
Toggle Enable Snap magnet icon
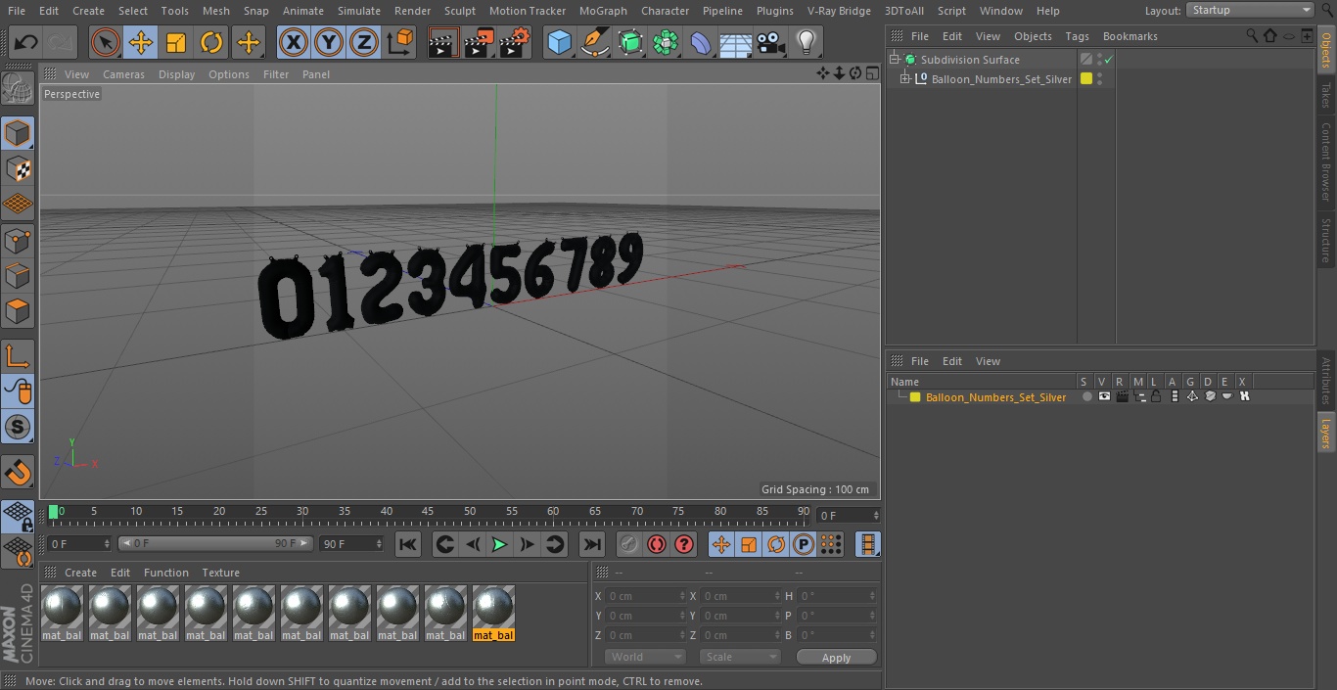pos(18,473)
